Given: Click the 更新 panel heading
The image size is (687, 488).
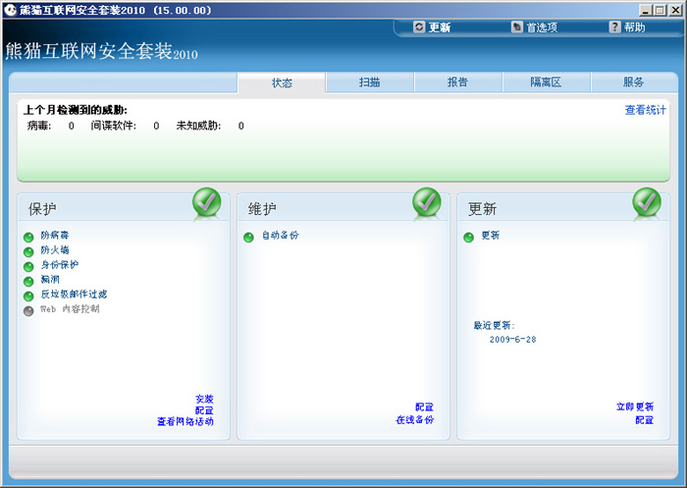Looking at the screenshot, I should [482, 209].
